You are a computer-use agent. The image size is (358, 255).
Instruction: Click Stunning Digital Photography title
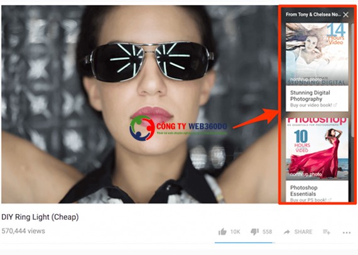(x=310, y=96)
